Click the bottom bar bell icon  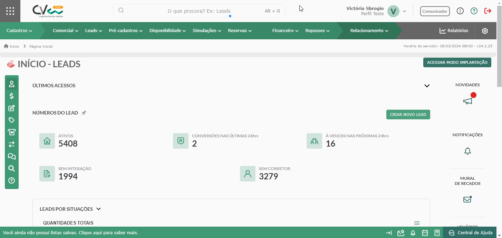pyautogui.click(x=413, y=233)
